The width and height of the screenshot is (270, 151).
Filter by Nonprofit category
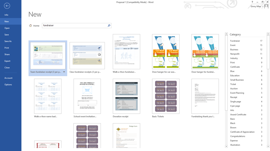[246, 54]
